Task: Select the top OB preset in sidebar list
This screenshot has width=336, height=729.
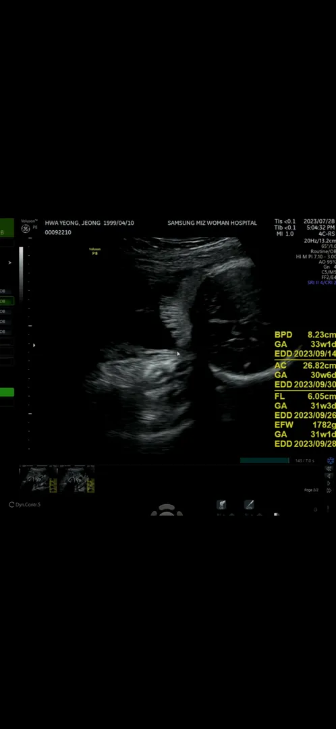Action: [x=5, y=292]
